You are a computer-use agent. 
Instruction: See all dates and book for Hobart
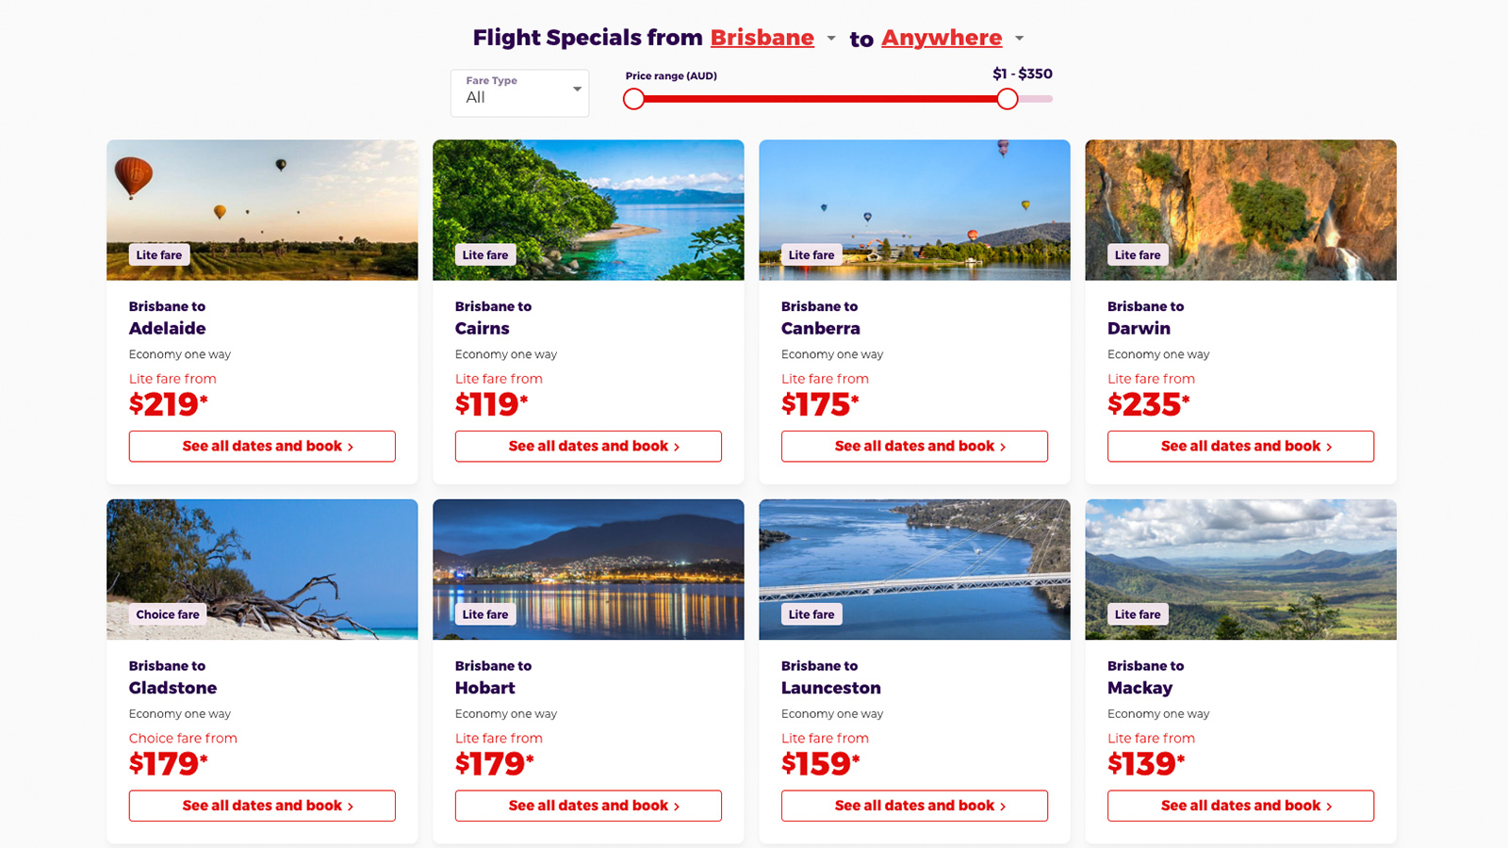pyautogui.click(x=588, y=806)
